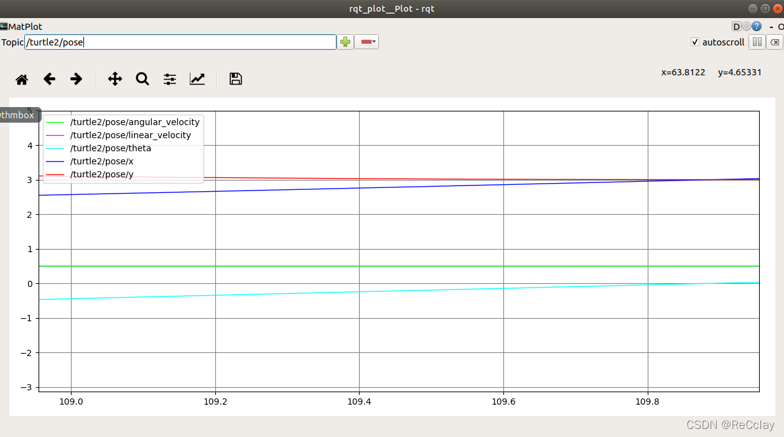The height and width of the screenshot is (437, 784).
Task: Select the zoom-to-rectangle magnifier tool
Action: [x=142, y=79]
